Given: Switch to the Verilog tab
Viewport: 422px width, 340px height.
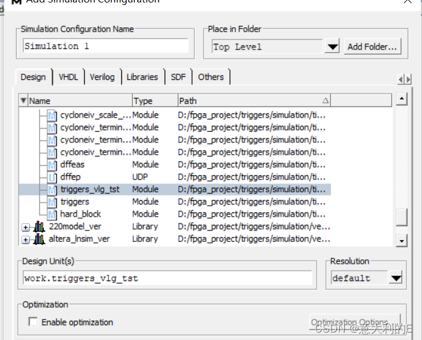Looking at the screenshot, I should (x=102, y=77).
